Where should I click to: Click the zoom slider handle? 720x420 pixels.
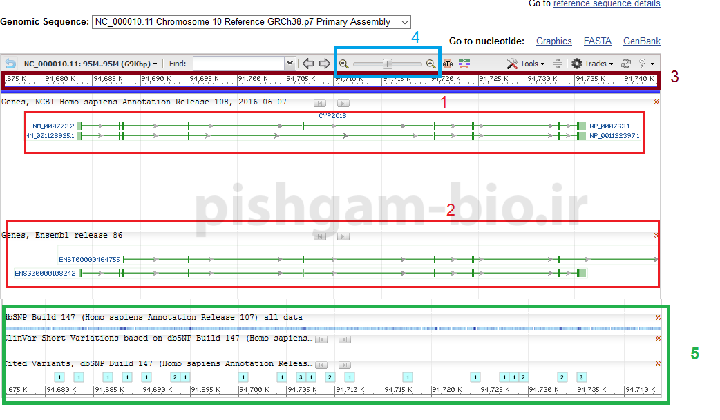[388, 64]
